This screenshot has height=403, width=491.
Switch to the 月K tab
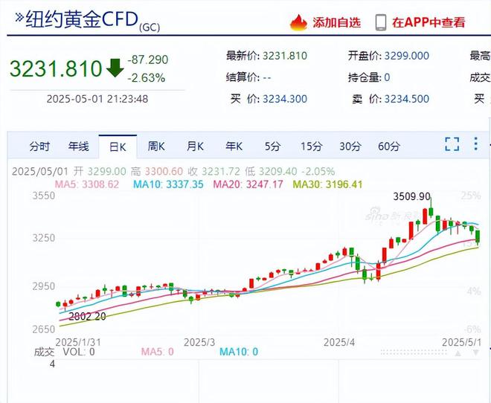click(x=195, y=146)
